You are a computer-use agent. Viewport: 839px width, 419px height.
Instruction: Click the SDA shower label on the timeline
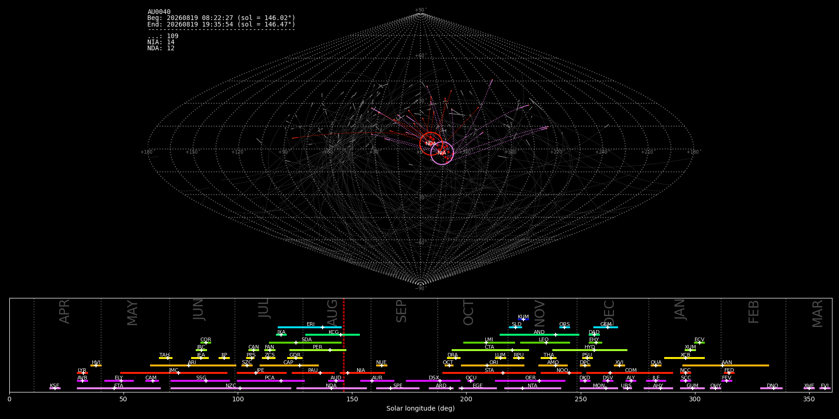click(307, 340)
